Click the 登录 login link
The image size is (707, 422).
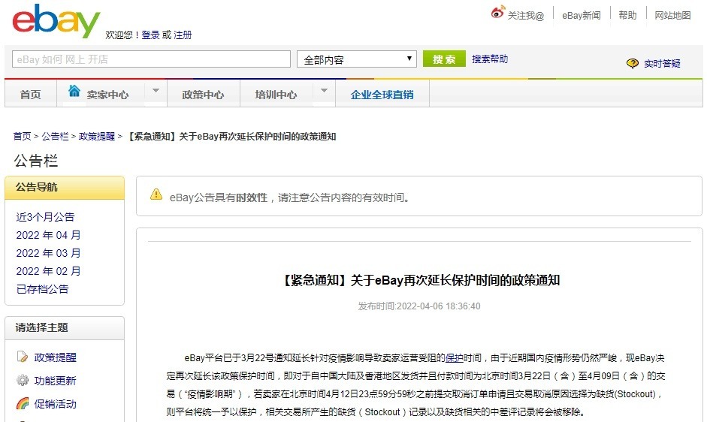150,35
